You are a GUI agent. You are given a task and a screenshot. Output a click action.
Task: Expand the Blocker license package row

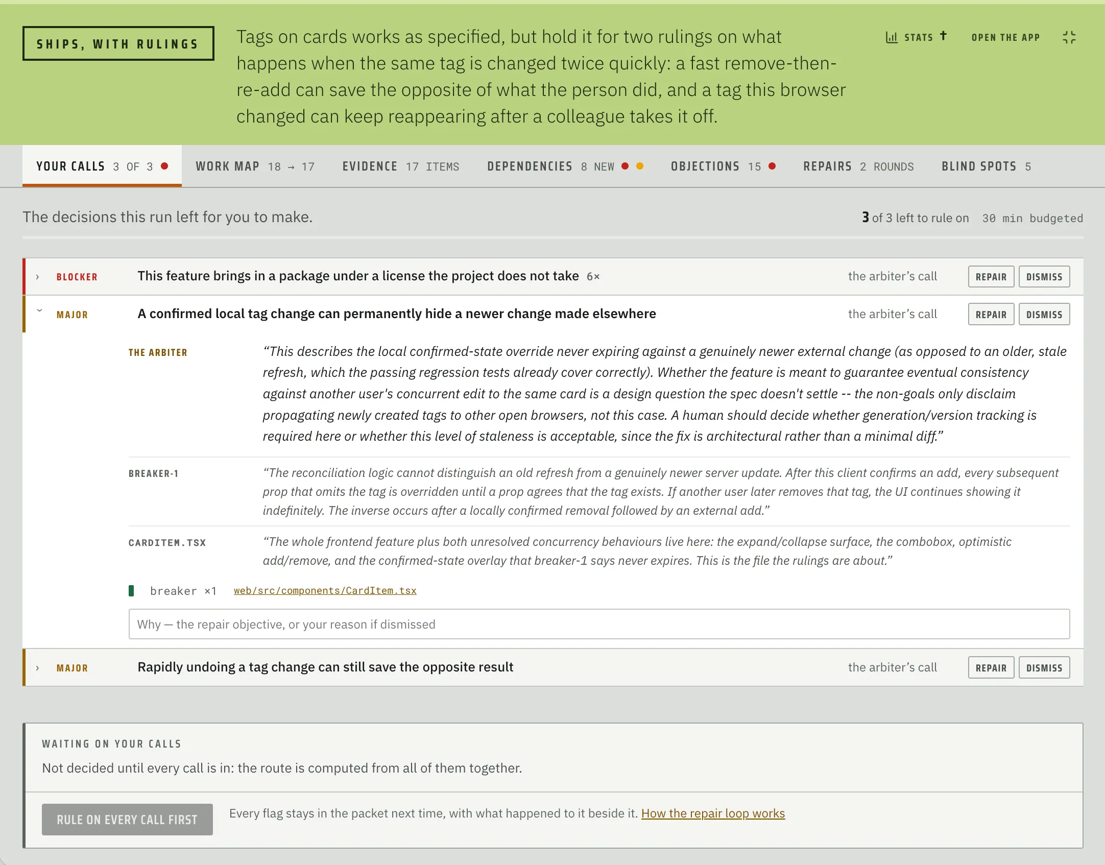click(x=38, y=277)
